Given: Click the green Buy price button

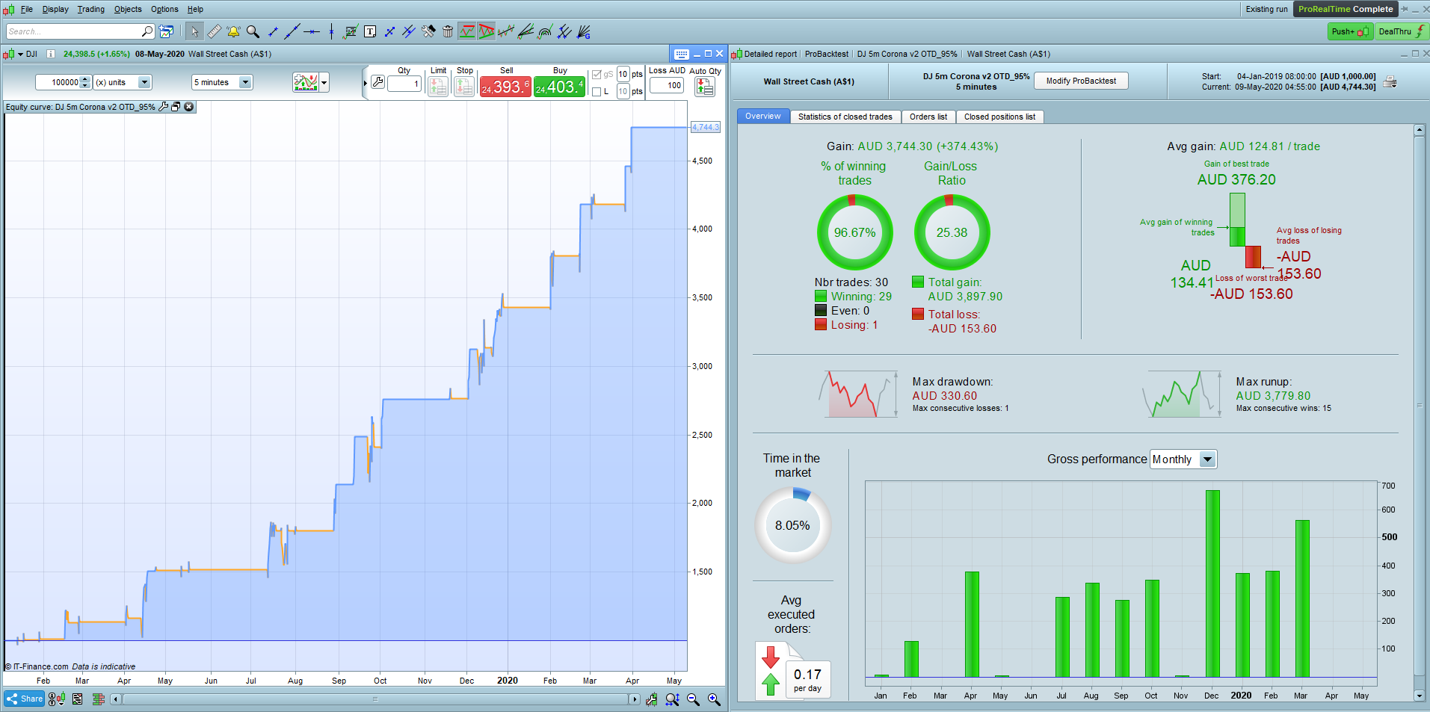Looking at the screenshot, I should tap(559, 87).
